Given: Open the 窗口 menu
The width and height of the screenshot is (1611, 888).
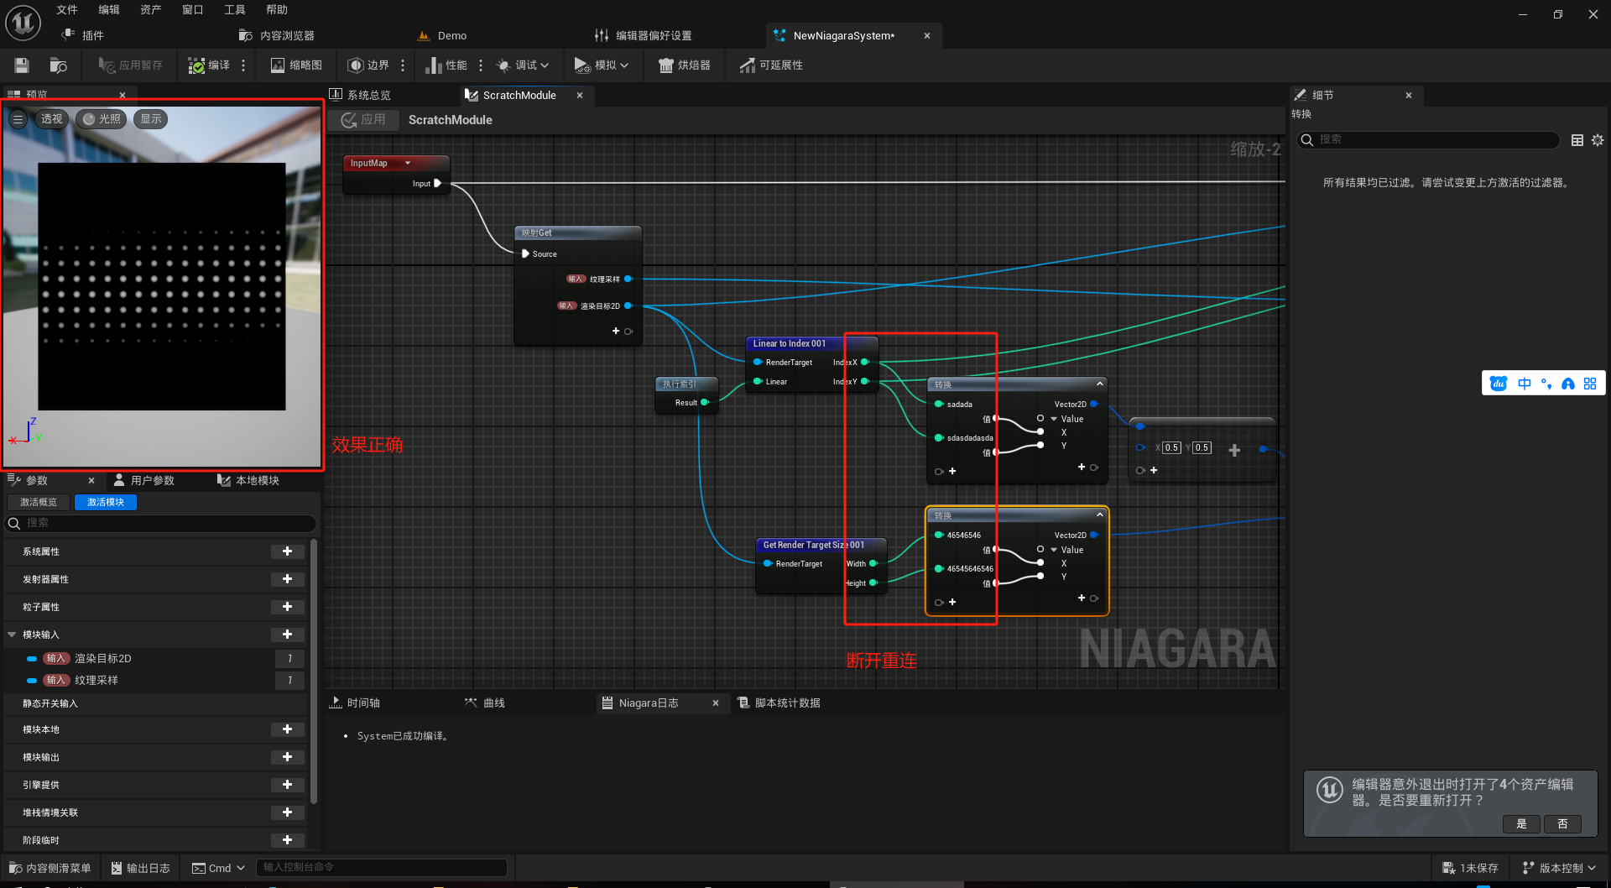Looking at the screenshot, I should (192, 9).
